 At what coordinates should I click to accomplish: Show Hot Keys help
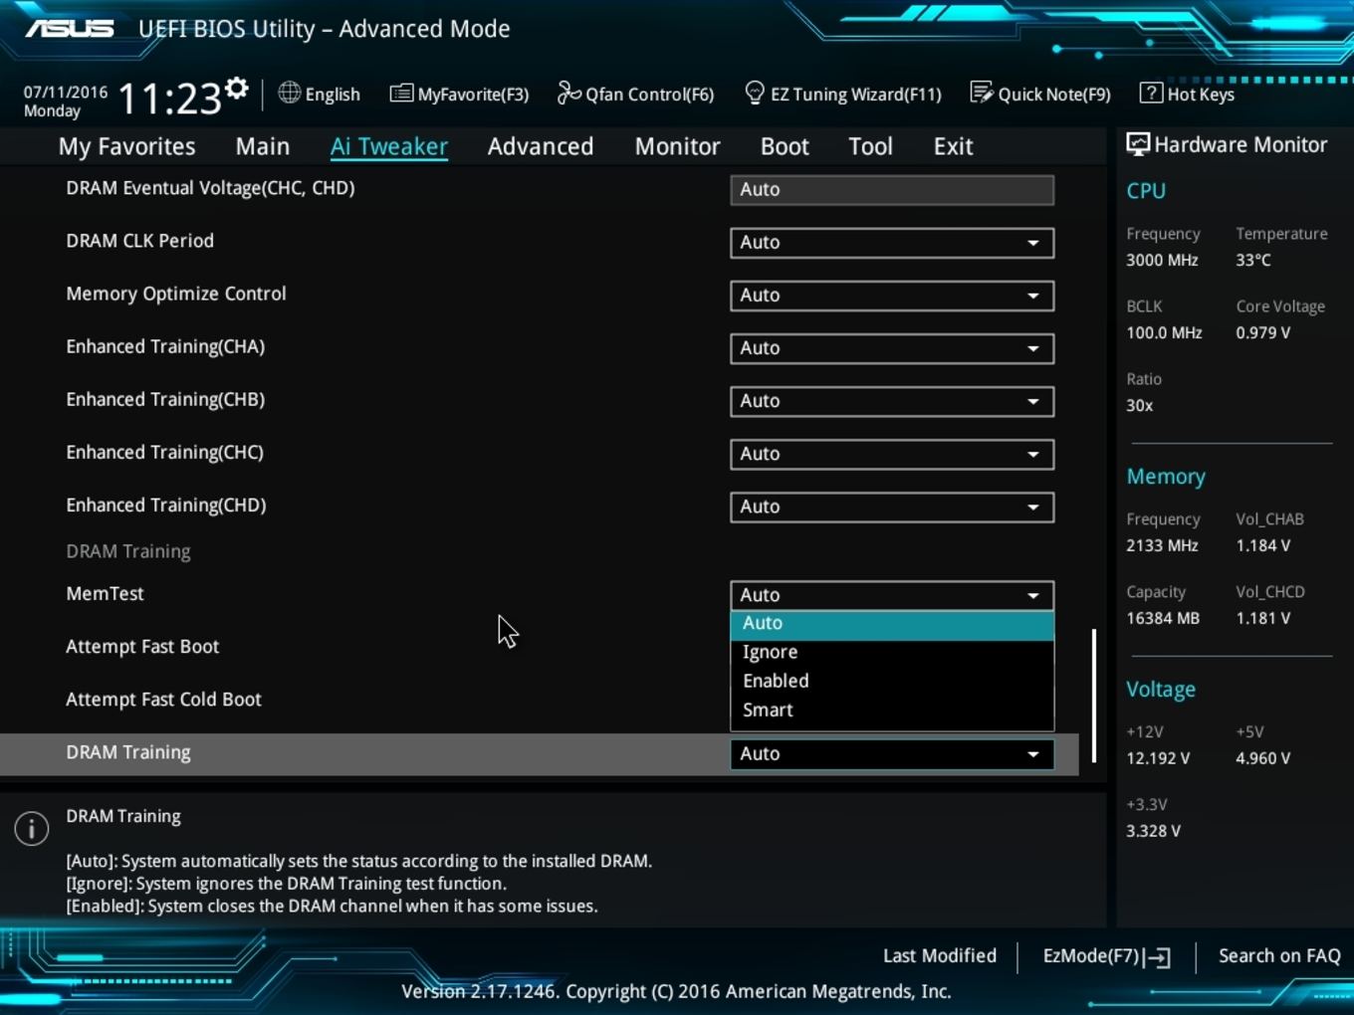pos(1187,94)
